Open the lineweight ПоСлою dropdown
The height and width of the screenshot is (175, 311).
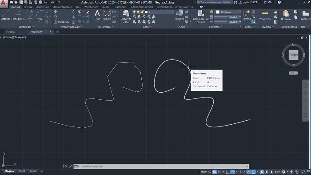pyautogui.click(x=227, y=17)
